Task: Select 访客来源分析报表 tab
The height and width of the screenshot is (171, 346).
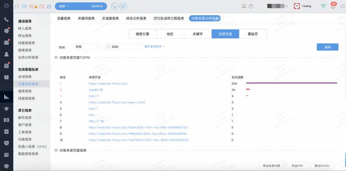Action: point(205,19)
